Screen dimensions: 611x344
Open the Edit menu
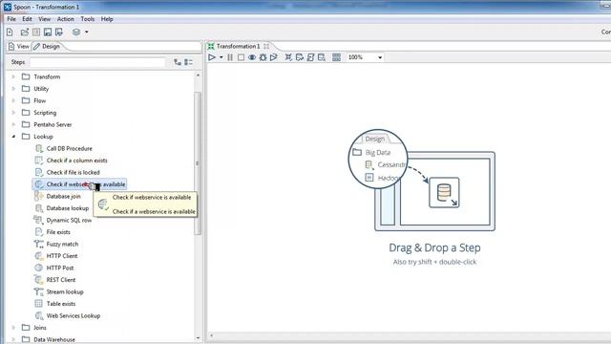pos(28,19)
